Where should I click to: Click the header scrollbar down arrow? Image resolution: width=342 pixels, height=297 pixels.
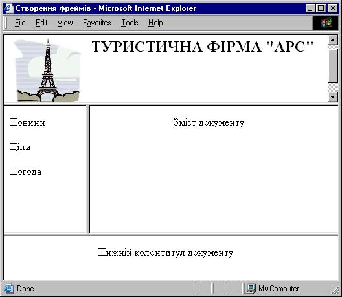[333, 97]
